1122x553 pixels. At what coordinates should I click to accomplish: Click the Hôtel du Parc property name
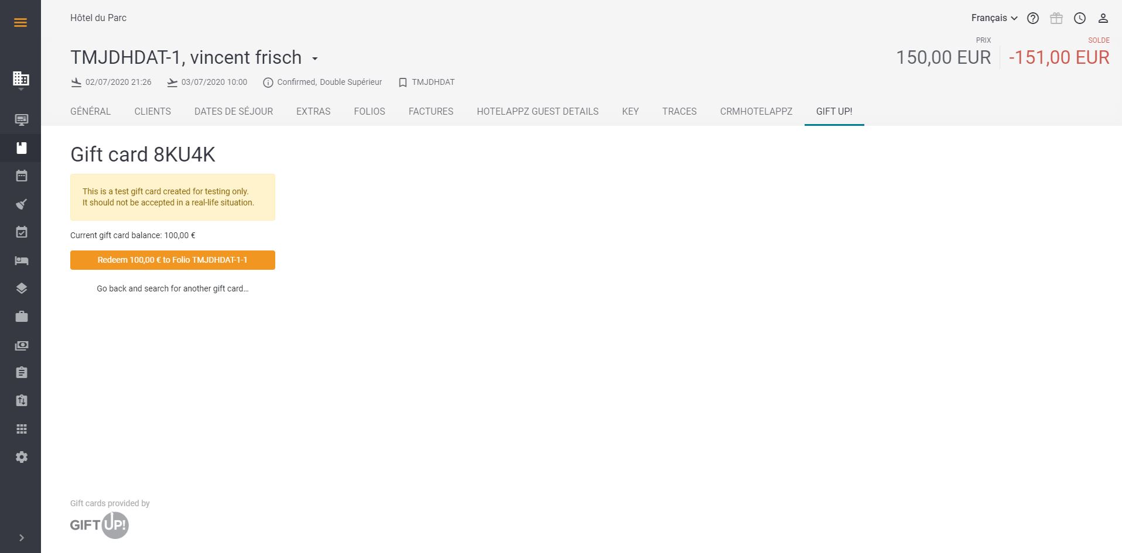click(x=98, y=18)
